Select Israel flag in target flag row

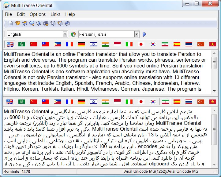pyautogui.click(x=93, y=102)
